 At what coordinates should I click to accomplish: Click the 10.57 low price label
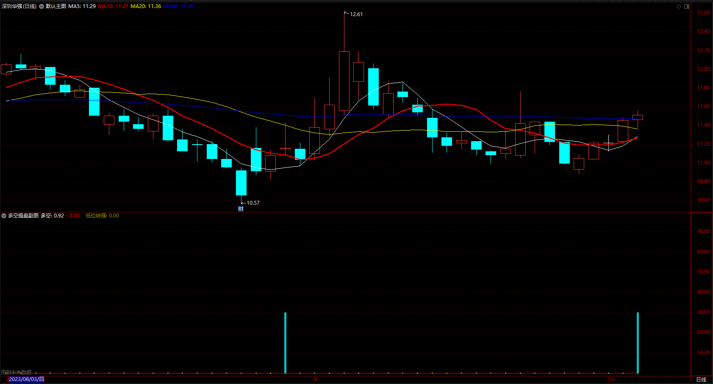click(253, 203)
